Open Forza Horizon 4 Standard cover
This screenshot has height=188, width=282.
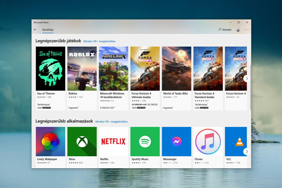[x=208, y=68]
